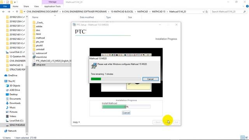
Task: Select the PTC_MathCAD_v15_M020_English file
Action: 52,61
